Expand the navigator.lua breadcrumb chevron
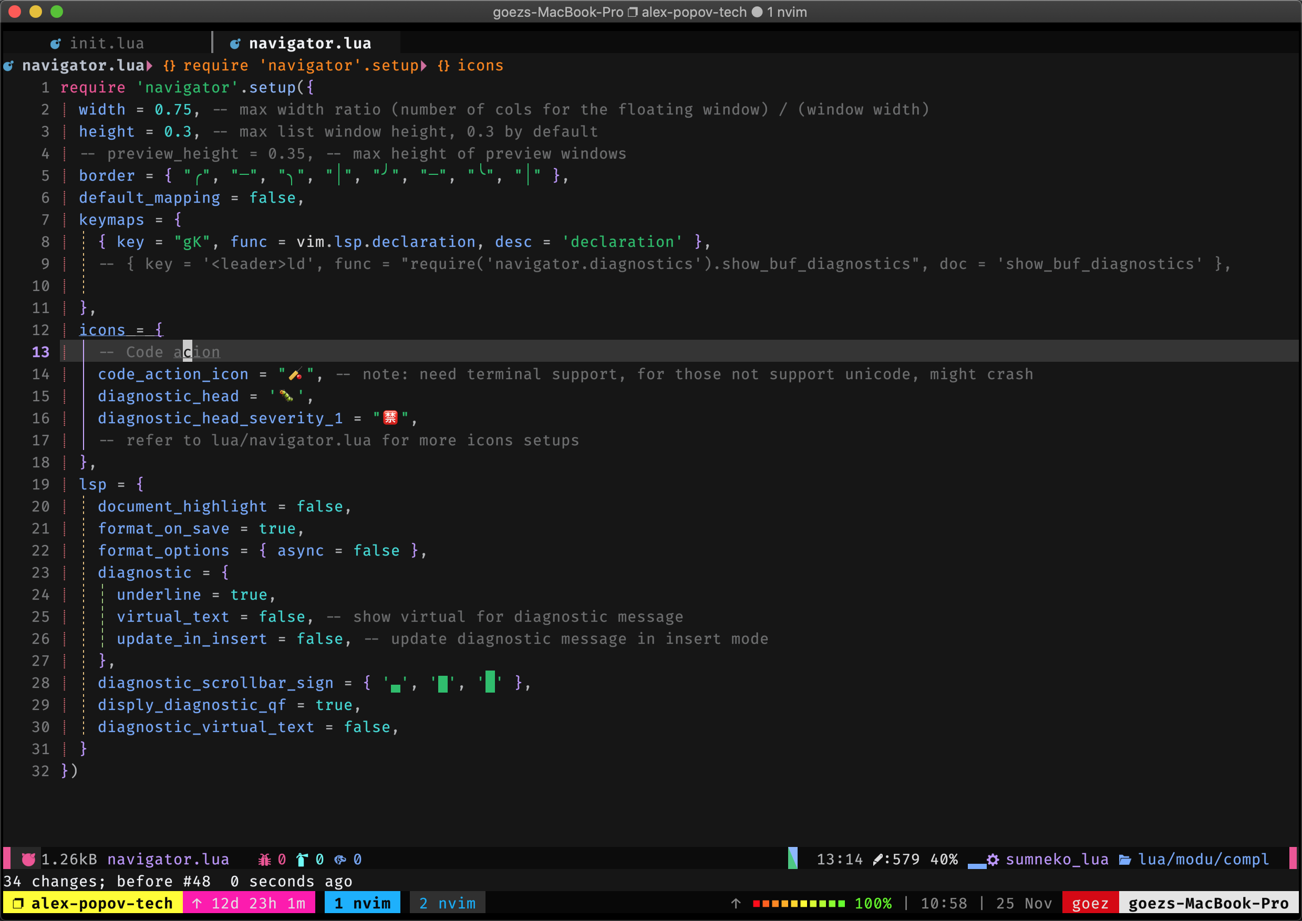Image resolution: width=1302 pixels, height=921 pixels. (x=149, y=65)
